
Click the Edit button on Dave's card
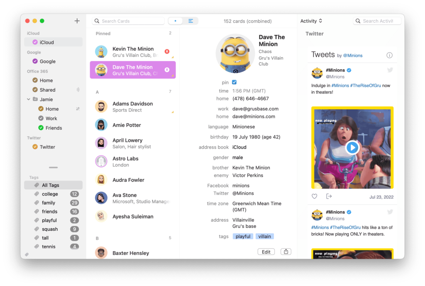(266, 252)
